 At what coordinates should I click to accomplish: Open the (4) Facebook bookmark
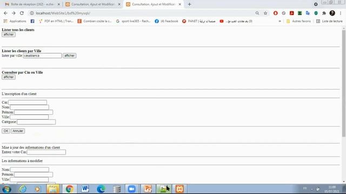click(167, 21)
